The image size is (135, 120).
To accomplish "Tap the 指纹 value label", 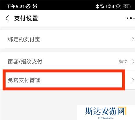I will pos(123,61).
